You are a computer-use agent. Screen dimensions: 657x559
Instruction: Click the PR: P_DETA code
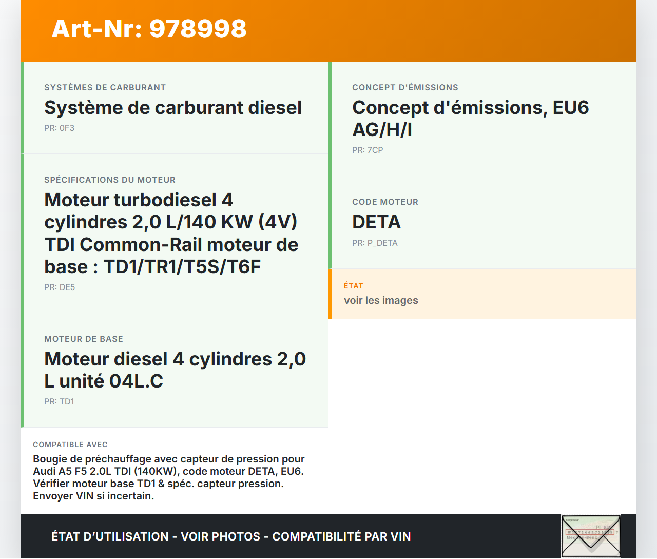click(x=375, y=243)
